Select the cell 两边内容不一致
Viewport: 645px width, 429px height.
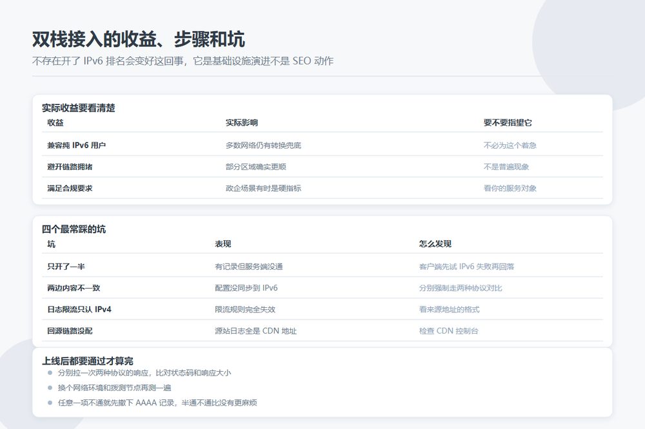coord(74,288)
